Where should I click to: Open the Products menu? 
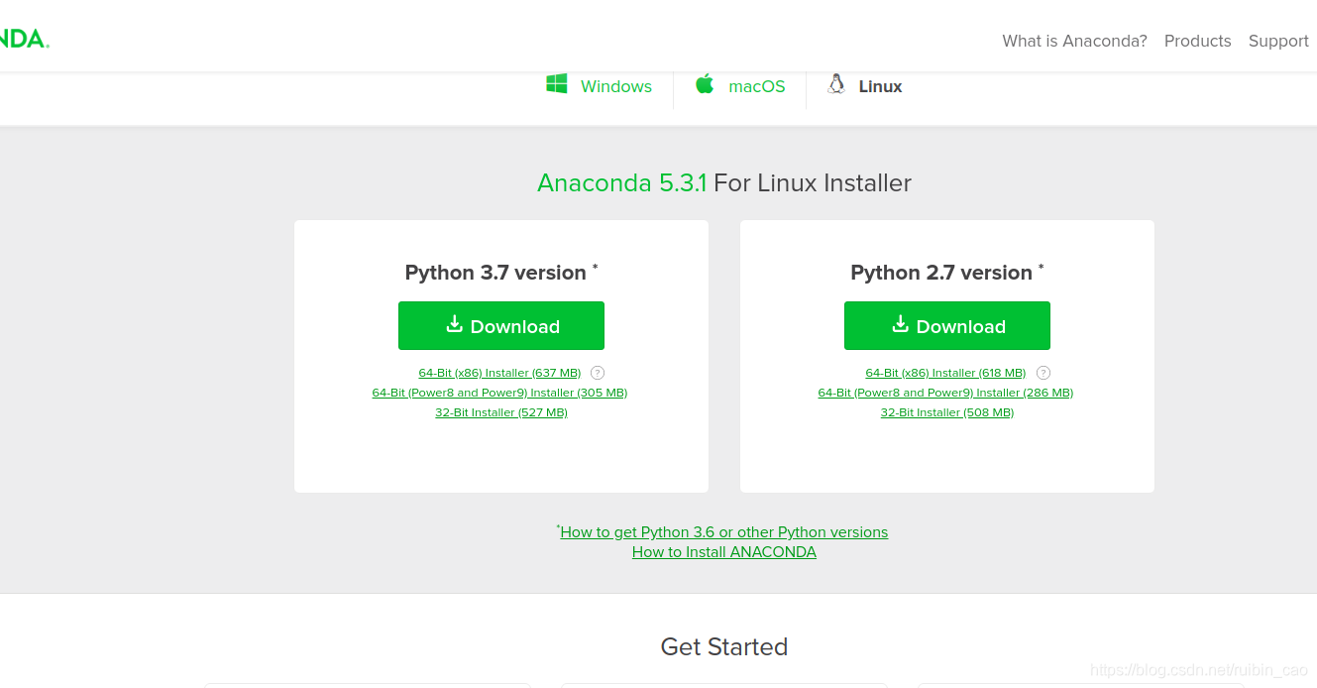coord(1197,41)
